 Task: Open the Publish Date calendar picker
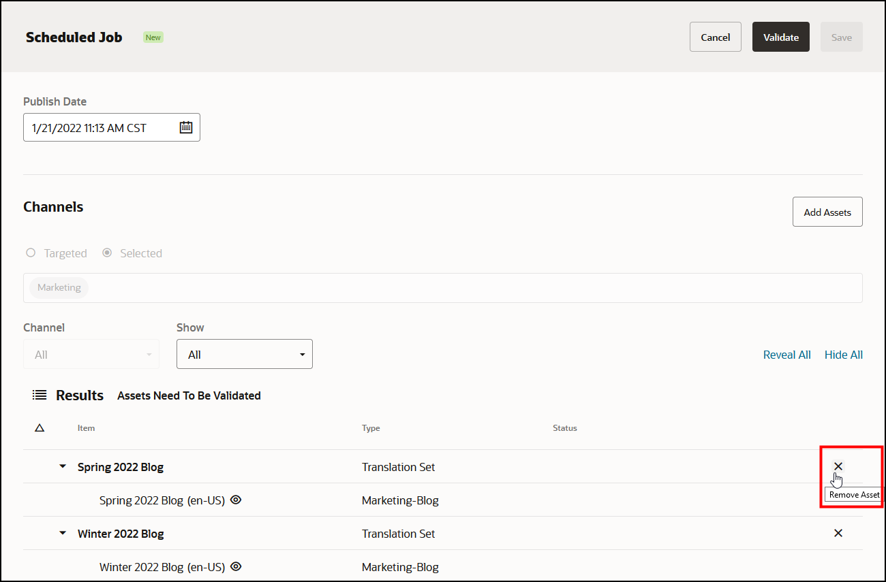(186, 127)
